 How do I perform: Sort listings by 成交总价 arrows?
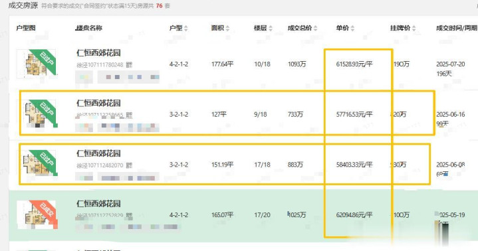click(x=316, y=29)
